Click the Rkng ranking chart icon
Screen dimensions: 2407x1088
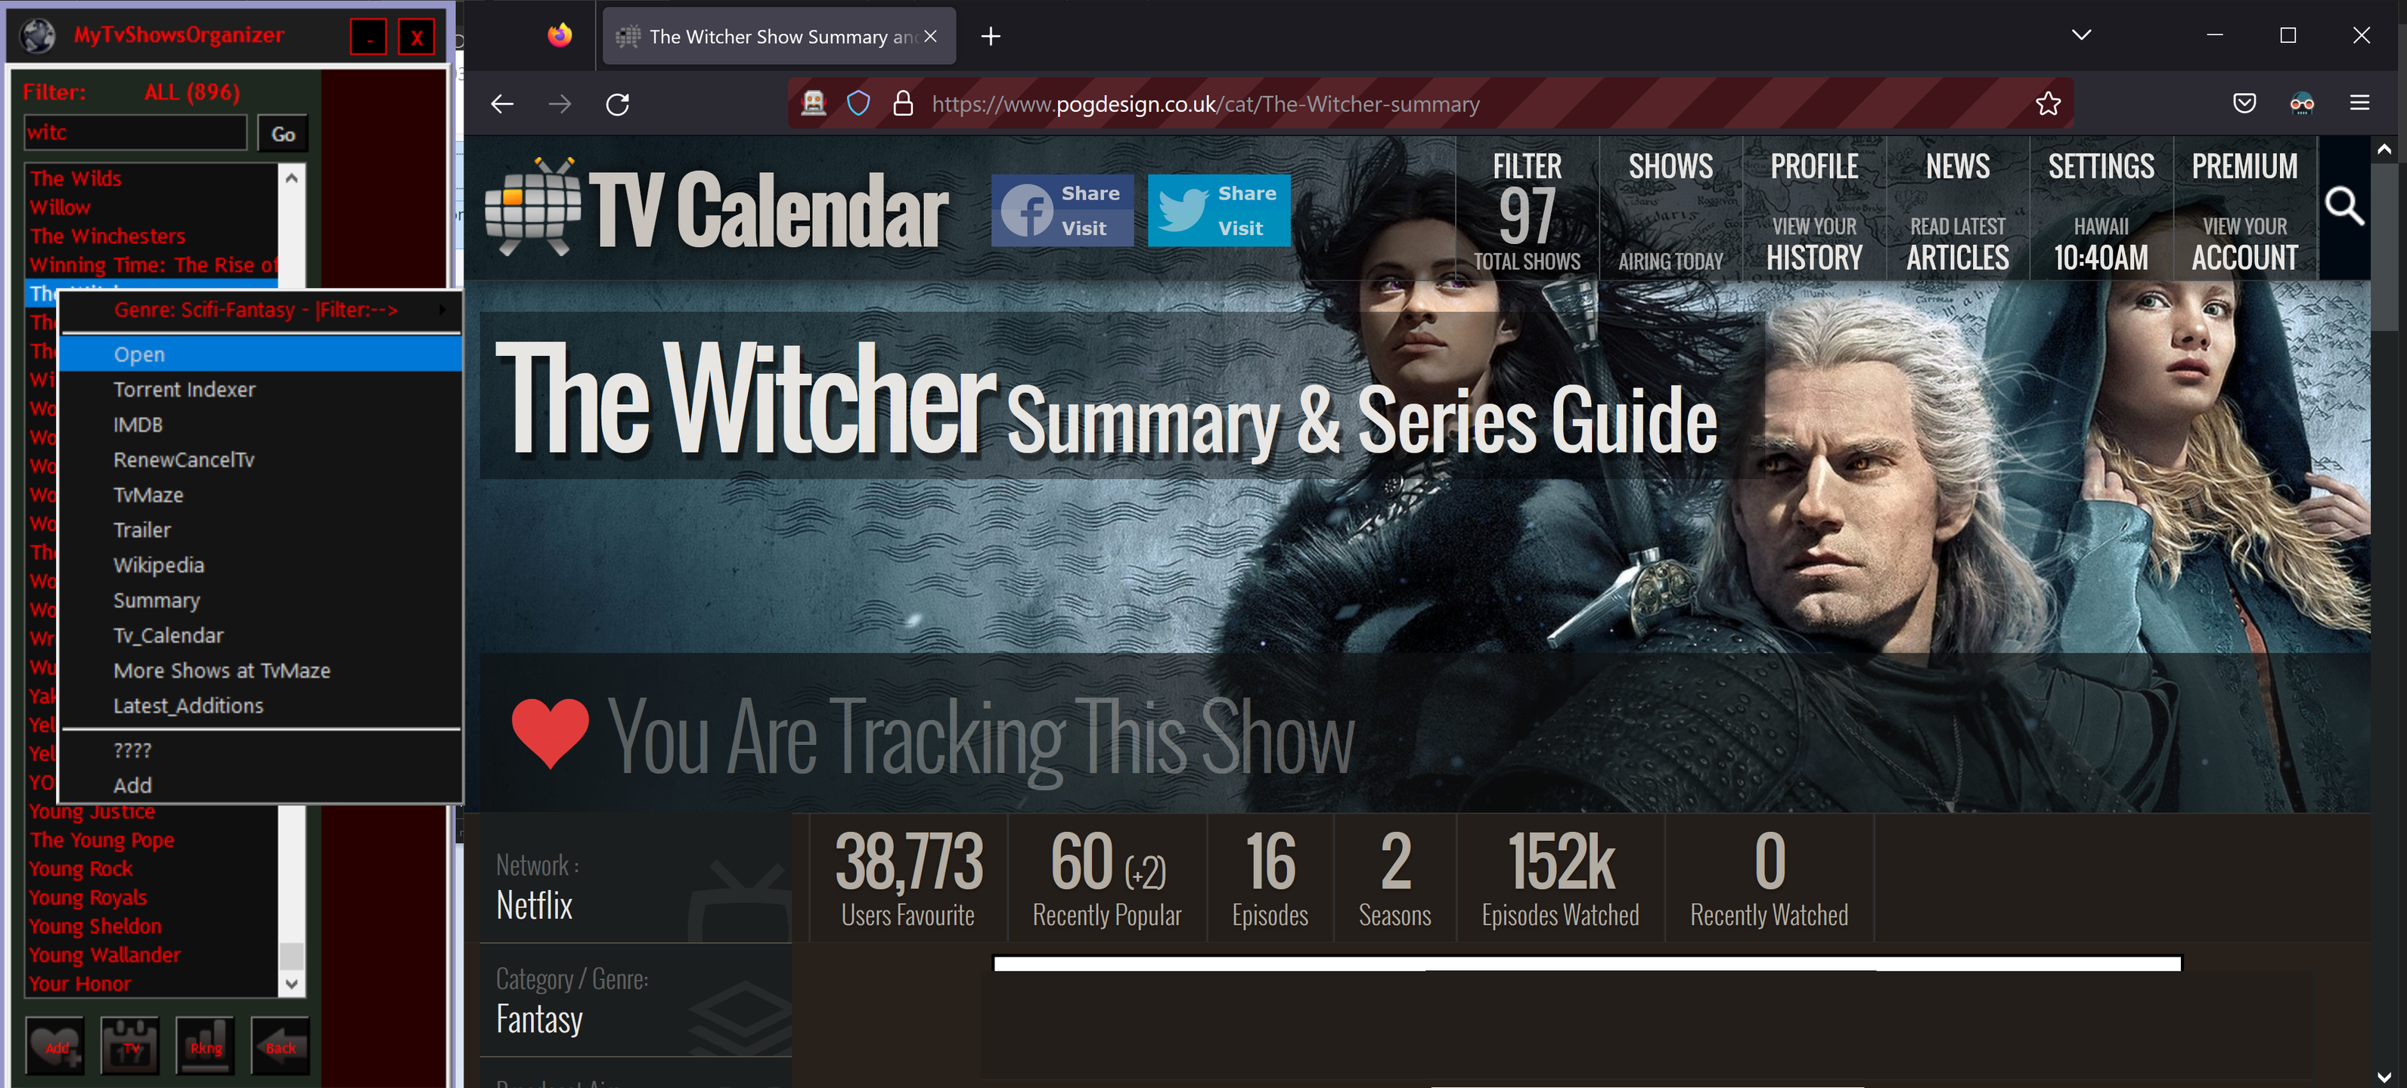[x=206, y=1045]
